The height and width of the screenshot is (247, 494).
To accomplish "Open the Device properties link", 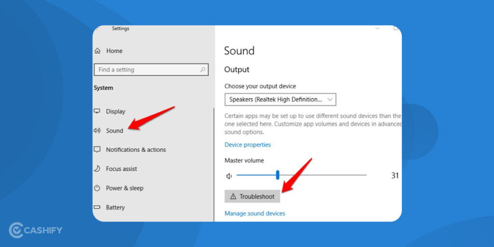I will pos(247,145).
